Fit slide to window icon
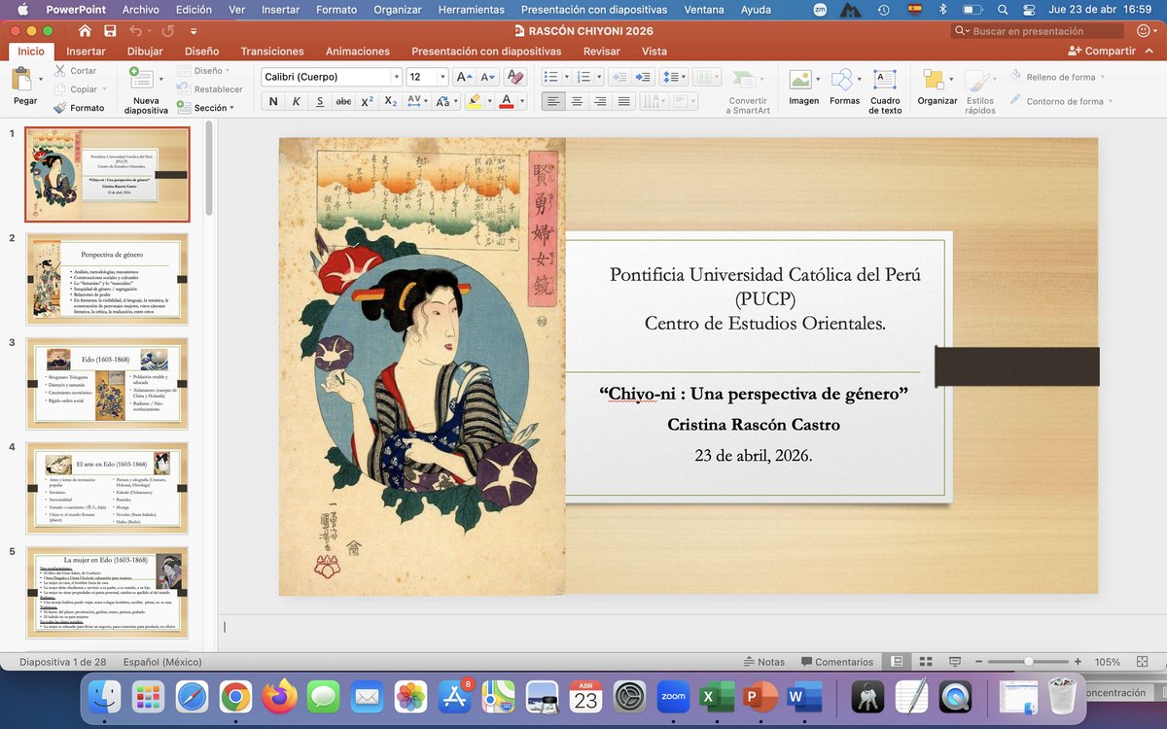This screenshot has width=1167, height=729. pos(1141,662)
